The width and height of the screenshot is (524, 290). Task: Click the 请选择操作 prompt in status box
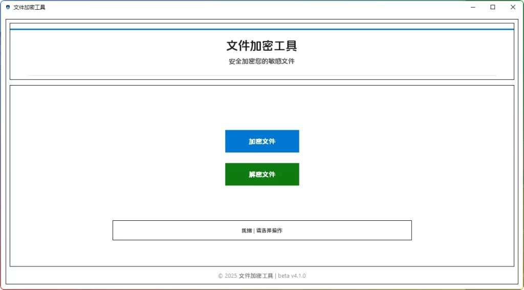pyautogui.click(x=269, y=231)
